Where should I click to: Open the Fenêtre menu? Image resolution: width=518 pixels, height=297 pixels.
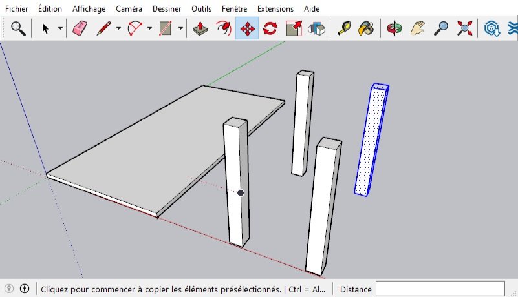(x=235, y=9)
